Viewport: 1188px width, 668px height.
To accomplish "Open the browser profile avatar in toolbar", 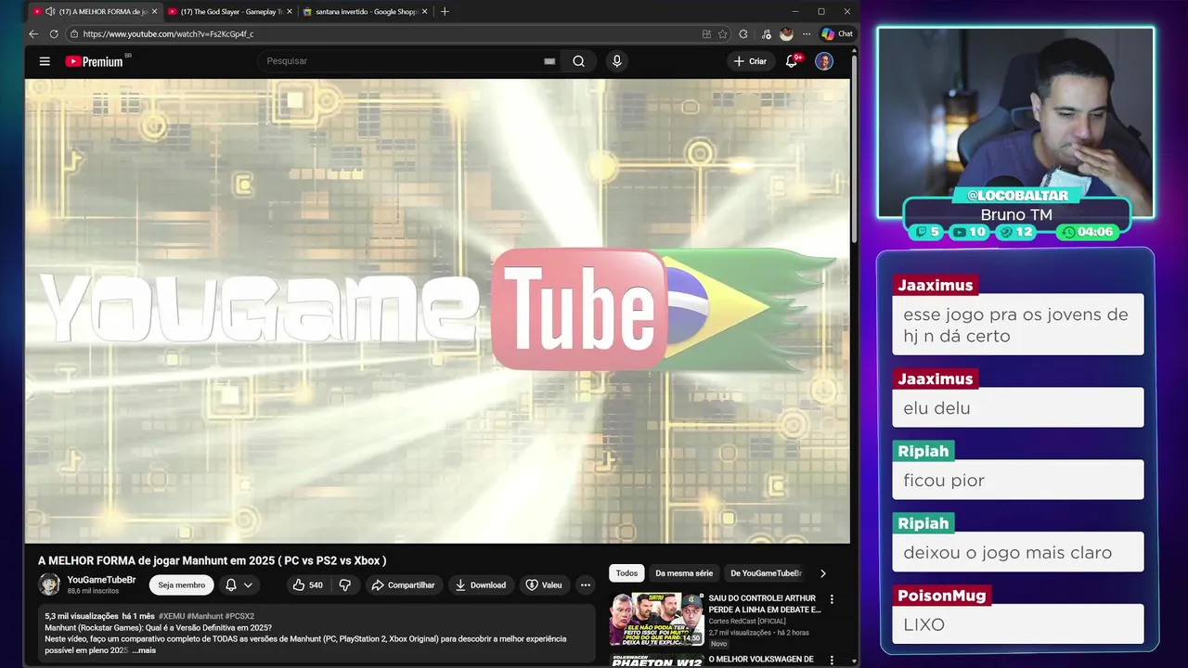I will point(786,33).
